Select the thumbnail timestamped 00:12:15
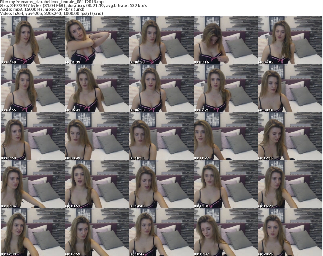This screenshot has width=323, height=256. click(x=290, y=136)
